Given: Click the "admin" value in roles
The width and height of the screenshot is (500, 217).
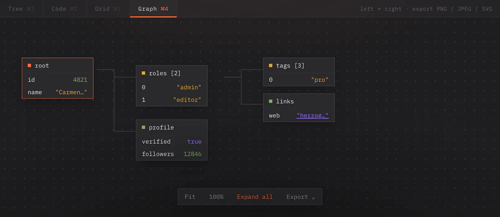Looking at the screenshot, I should (x=189, y=87).
